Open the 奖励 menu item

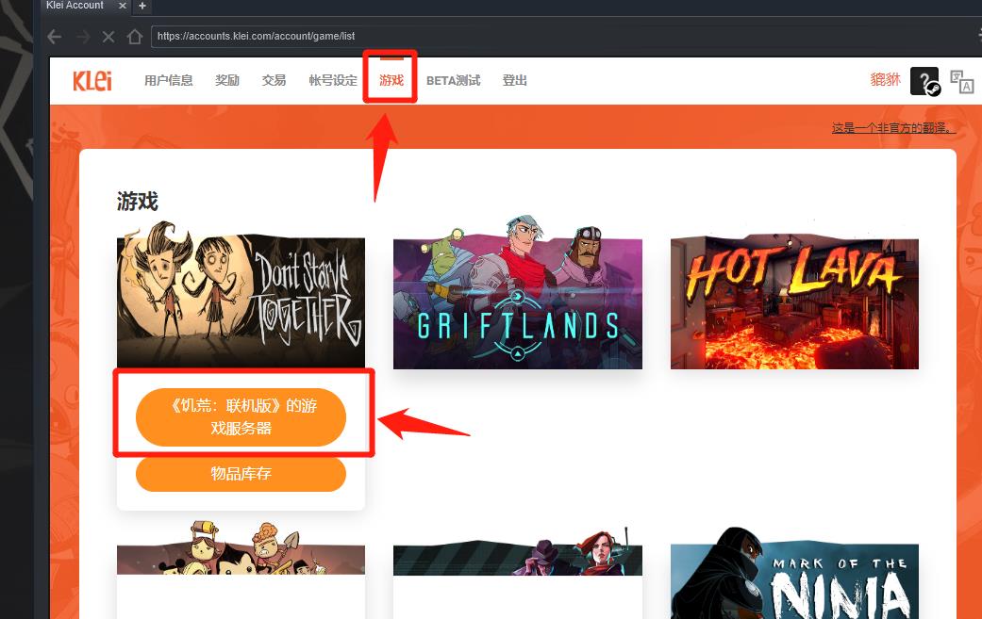click(227, 81)
